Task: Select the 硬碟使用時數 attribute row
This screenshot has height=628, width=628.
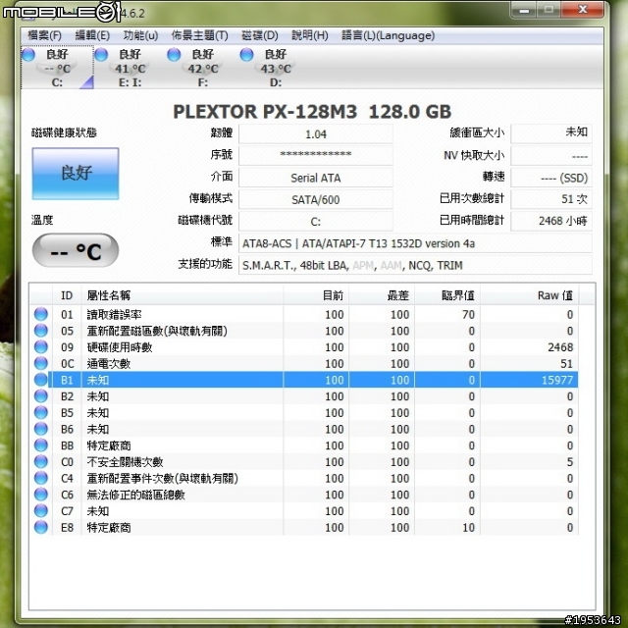Action: 304,347
